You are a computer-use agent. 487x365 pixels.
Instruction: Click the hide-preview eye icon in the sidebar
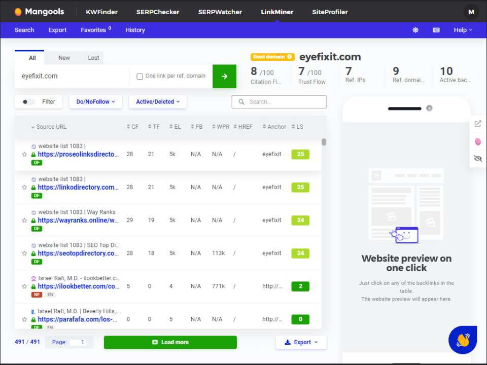(477, 158)
